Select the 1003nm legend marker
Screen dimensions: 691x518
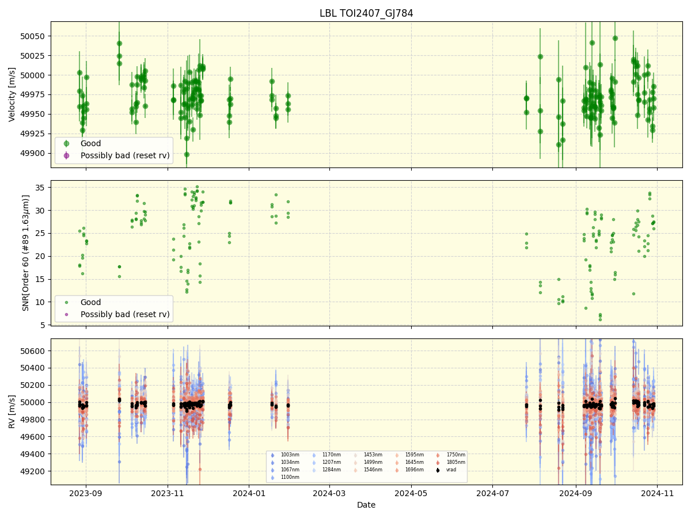click(272, 455)
